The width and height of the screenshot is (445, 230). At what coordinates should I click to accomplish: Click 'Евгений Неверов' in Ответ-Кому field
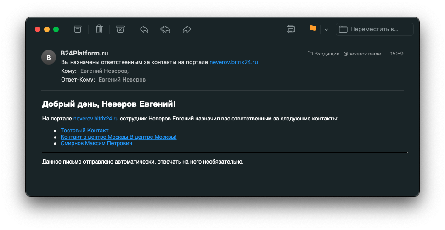pyautogui.click(x=122, y=80)
